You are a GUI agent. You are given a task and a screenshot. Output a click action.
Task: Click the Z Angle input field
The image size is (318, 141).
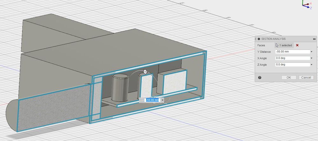pyautogui.click(x=293, y=65)
